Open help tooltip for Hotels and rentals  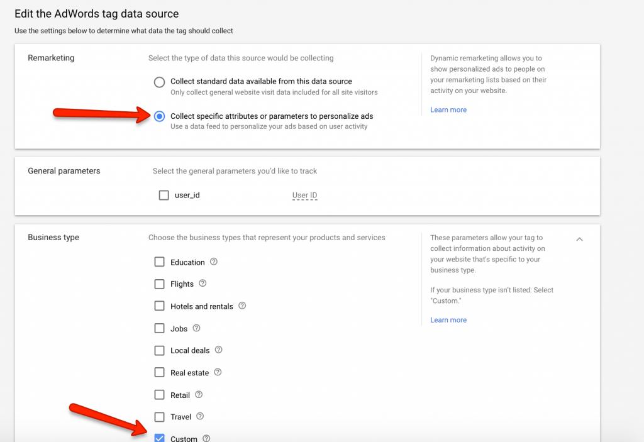[x=242, y=306]
